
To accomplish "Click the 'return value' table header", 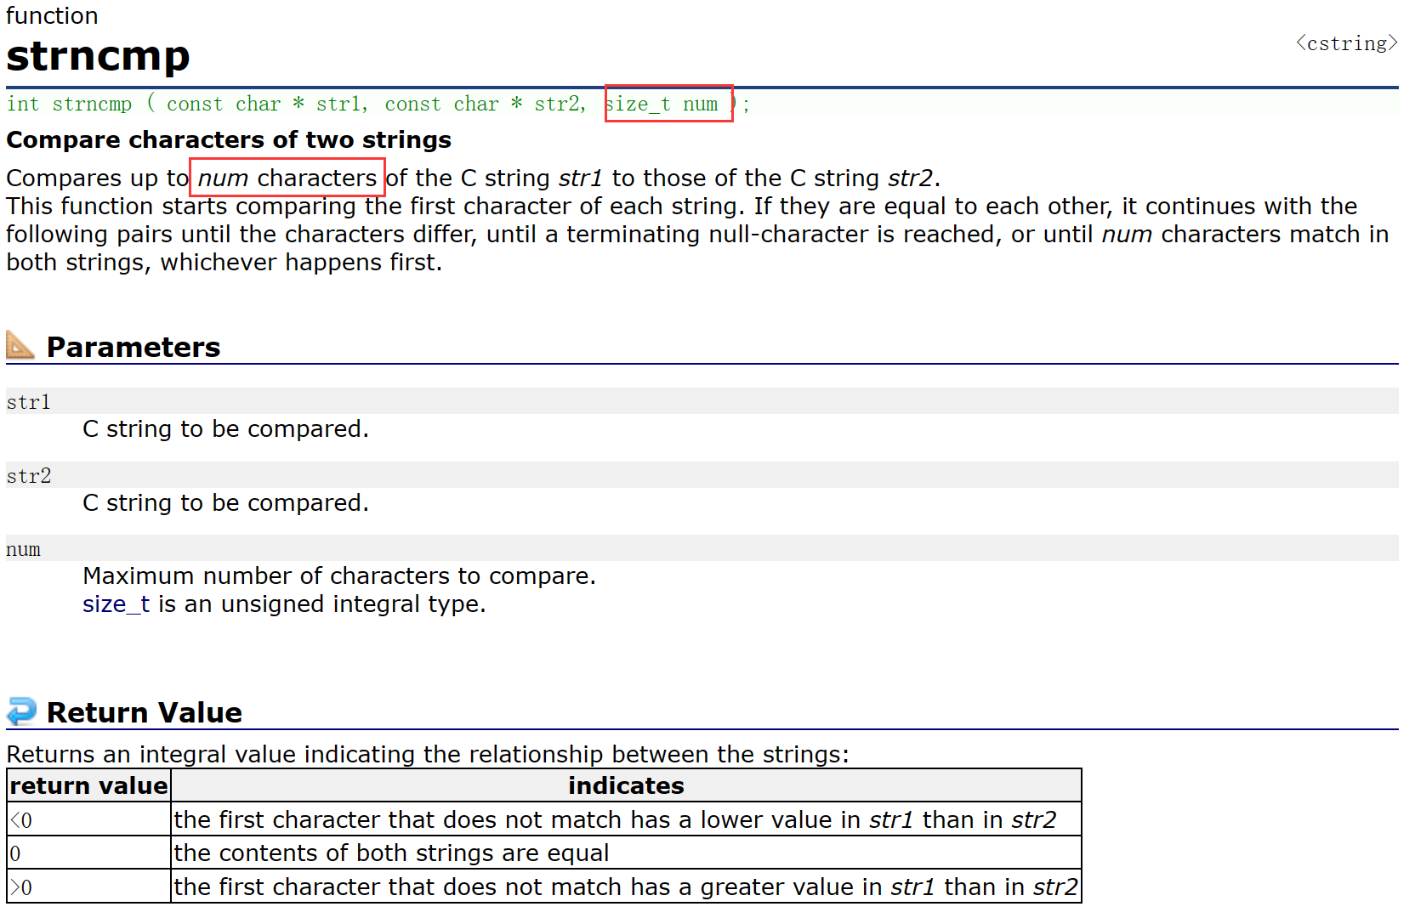I will point(88,785).
